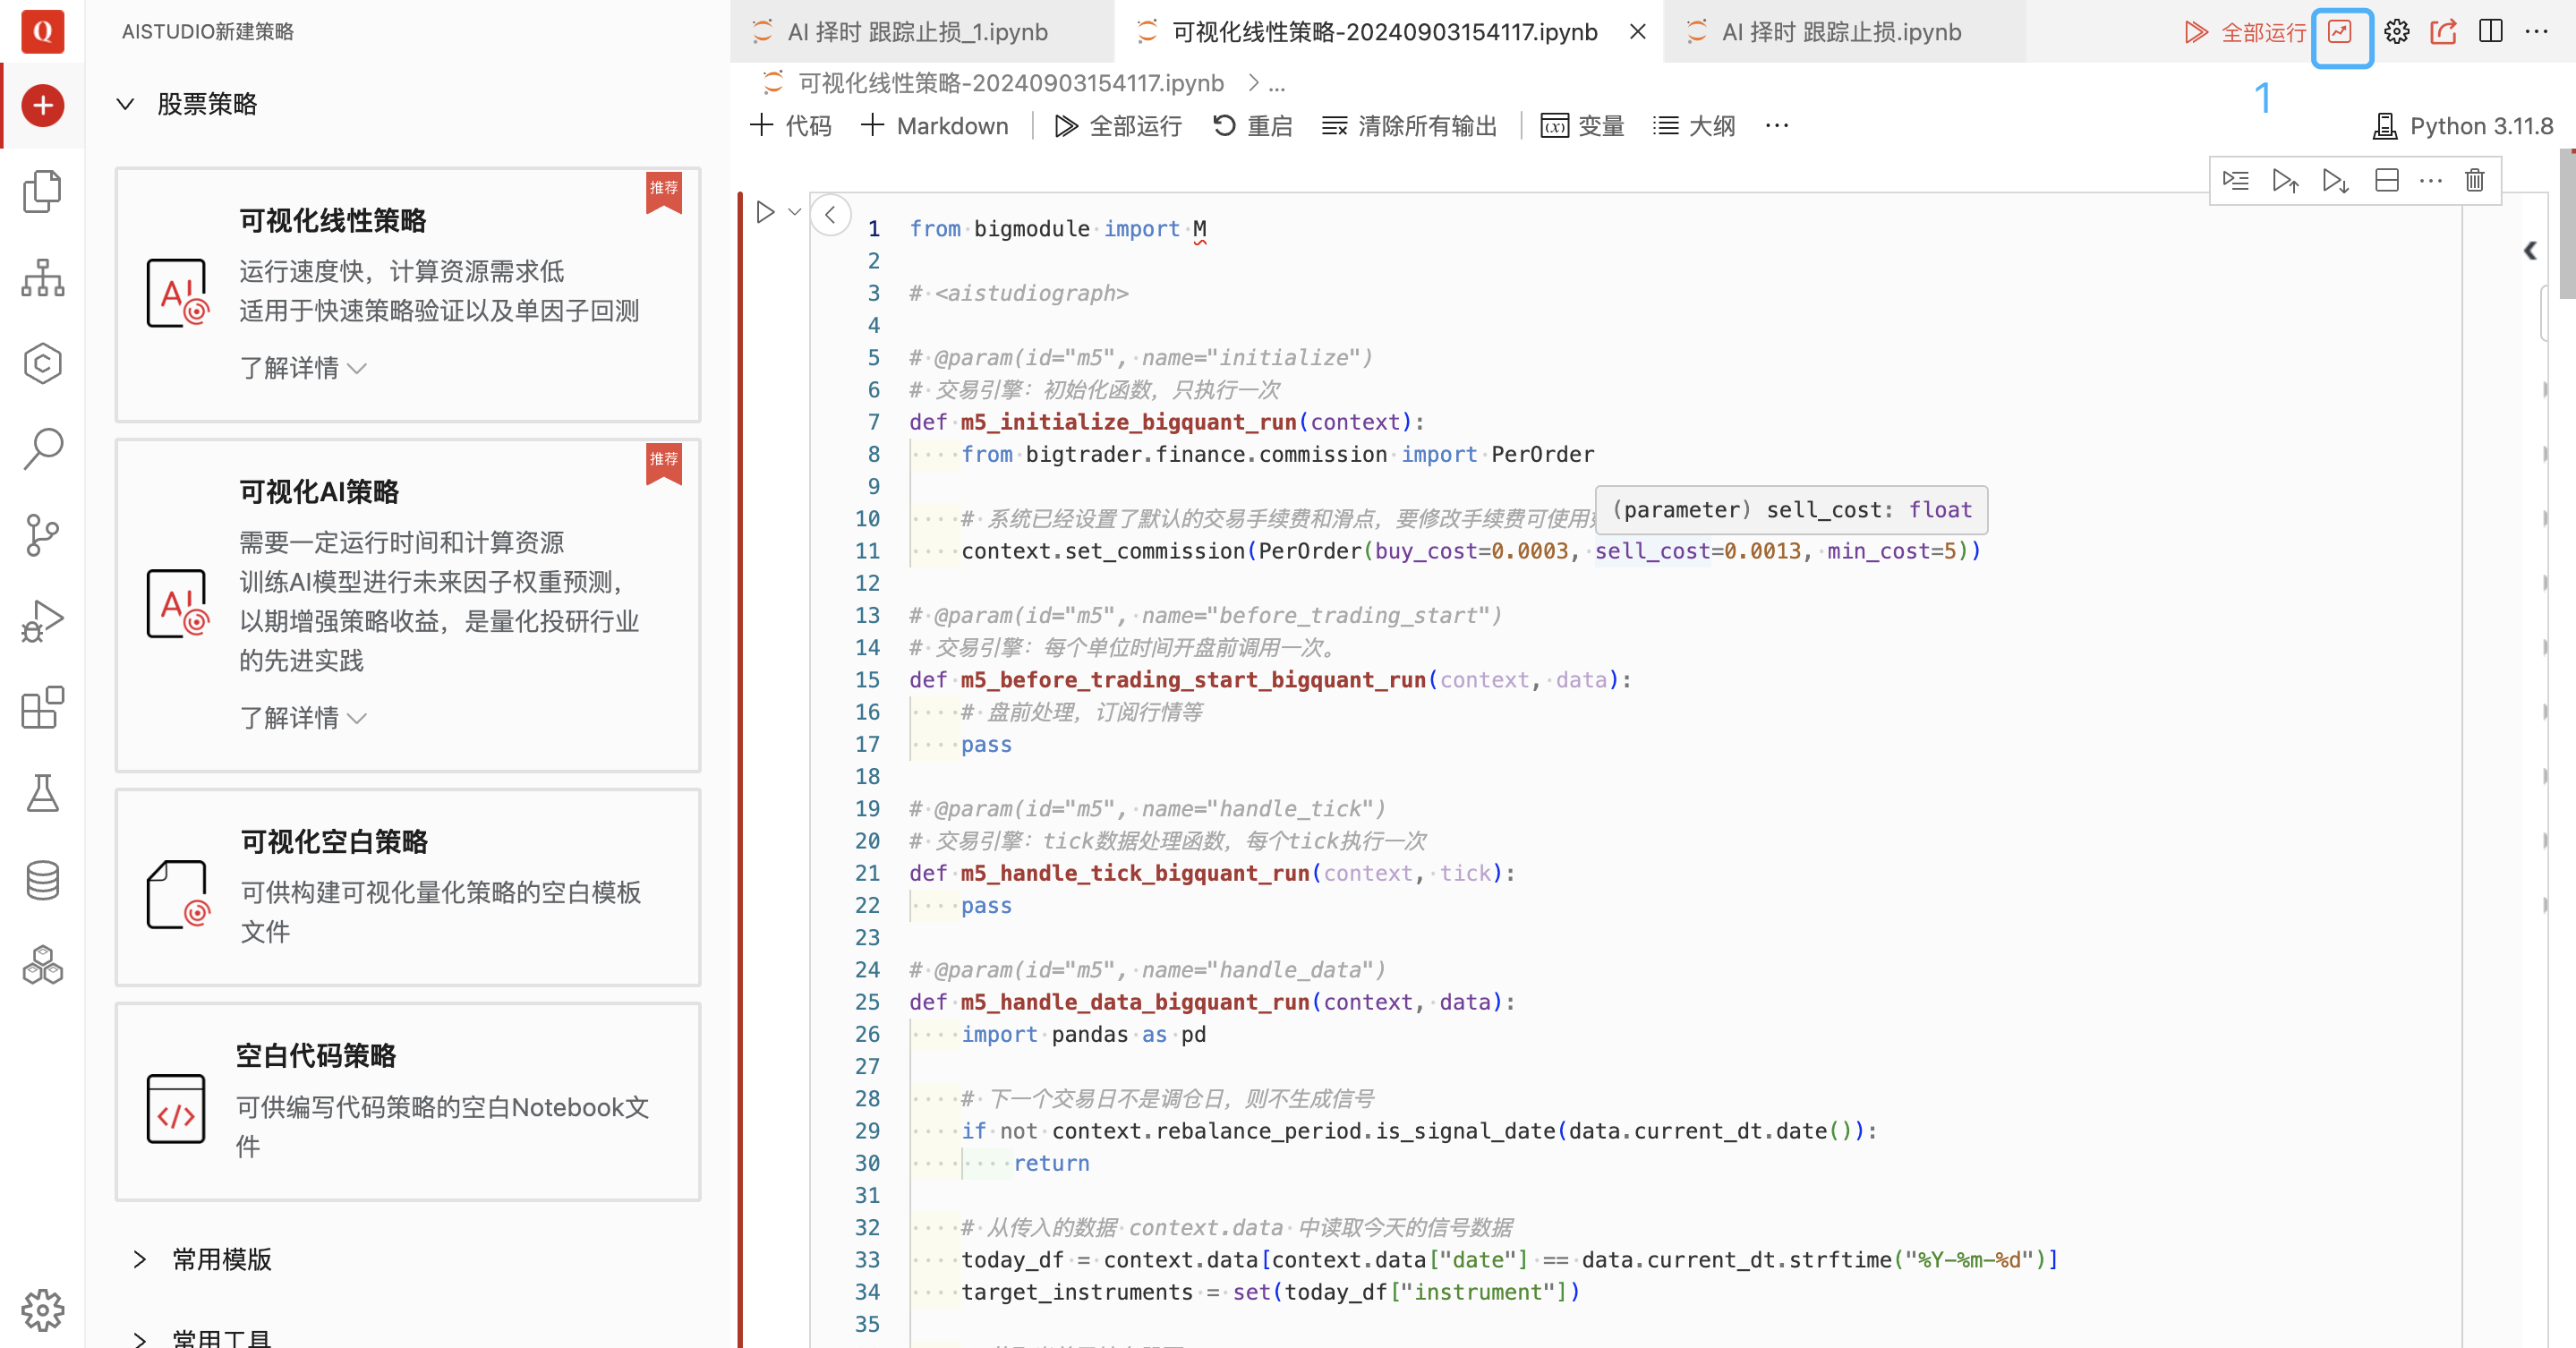2576x1348 pixels.
Task: Open the Extensions icon in sidebar
Action: [x=43, y=708]
